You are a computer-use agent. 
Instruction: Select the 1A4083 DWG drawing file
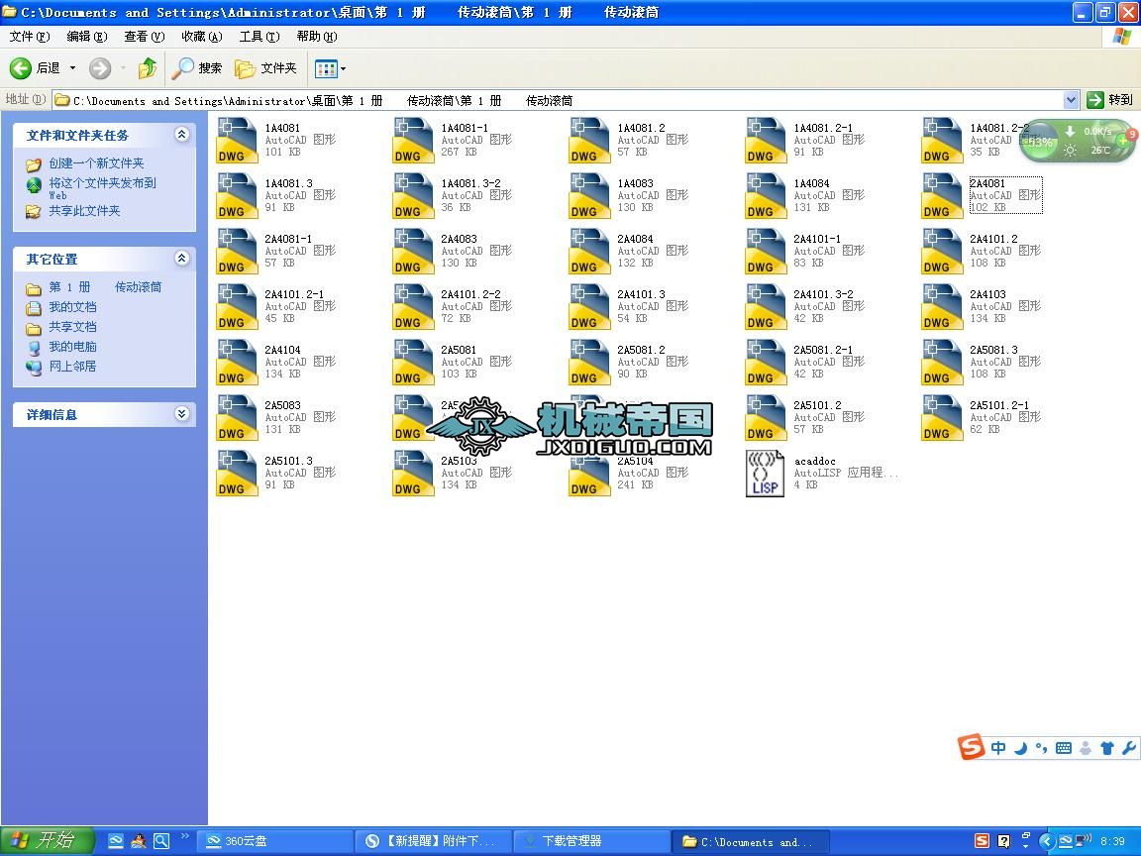(630, 196)
